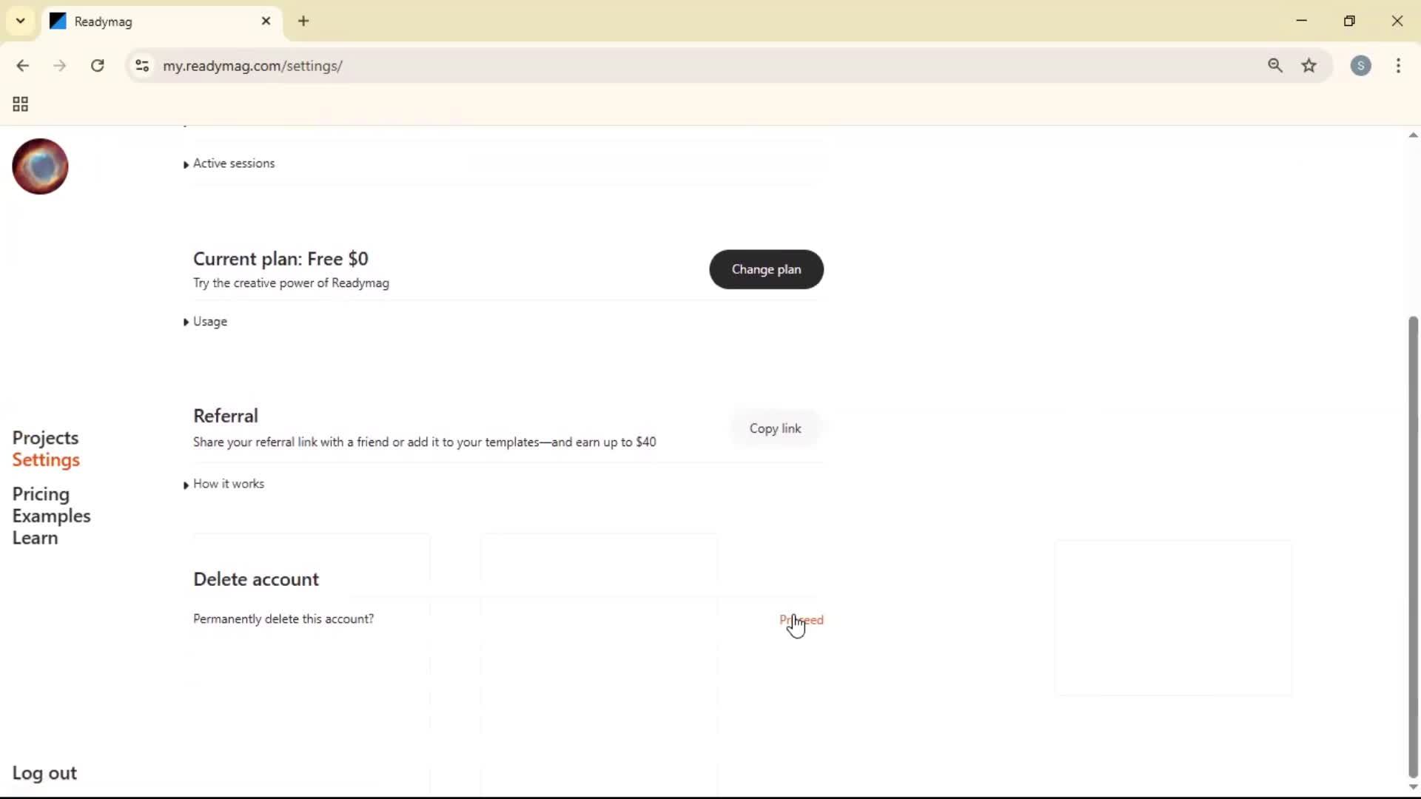Open the Chrome profile avatar
The height and width of the screenshot is (799, 1421).
click(1362, 66)
